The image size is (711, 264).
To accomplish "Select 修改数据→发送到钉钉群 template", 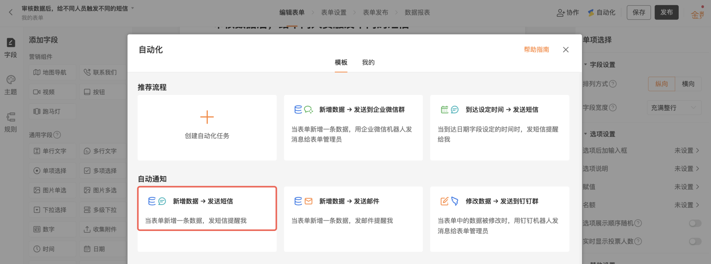I will click(500, 219).
